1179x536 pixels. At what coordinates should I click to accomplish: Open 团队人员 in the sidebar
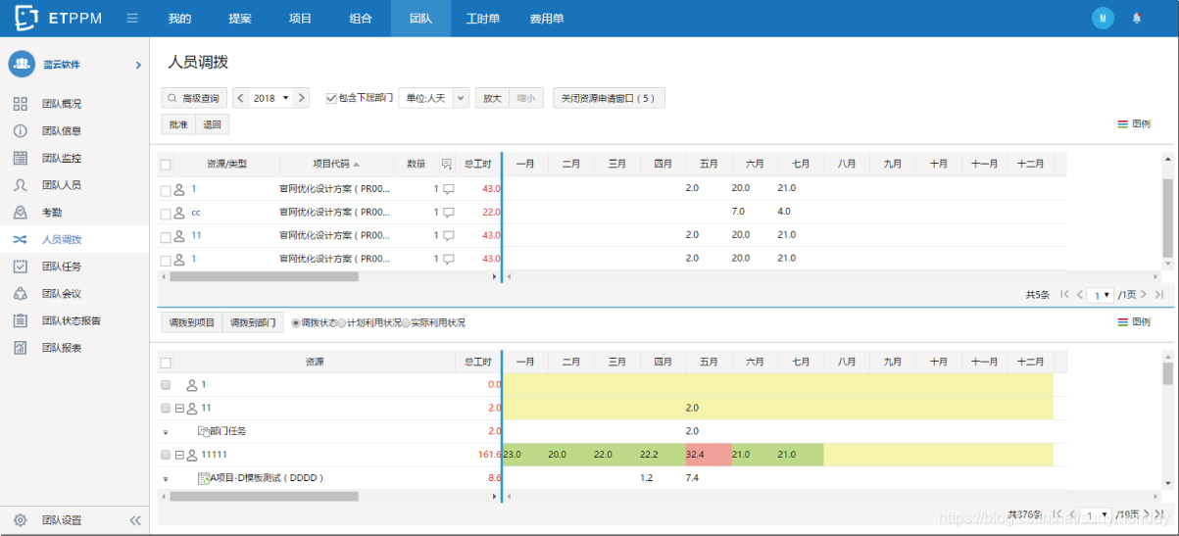coord(61,185)
